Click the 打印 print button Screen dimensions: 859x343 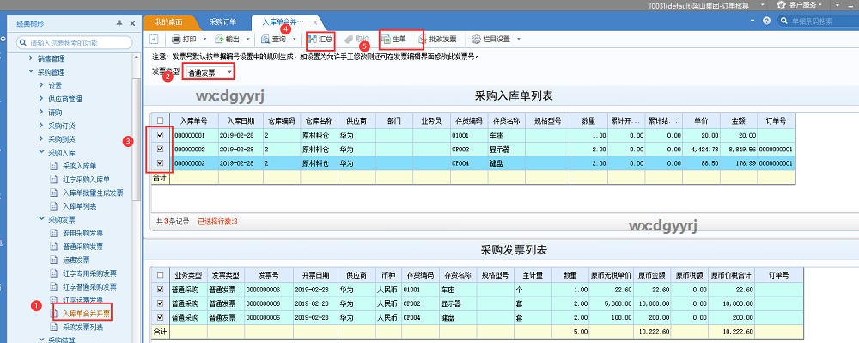(184, 40)
